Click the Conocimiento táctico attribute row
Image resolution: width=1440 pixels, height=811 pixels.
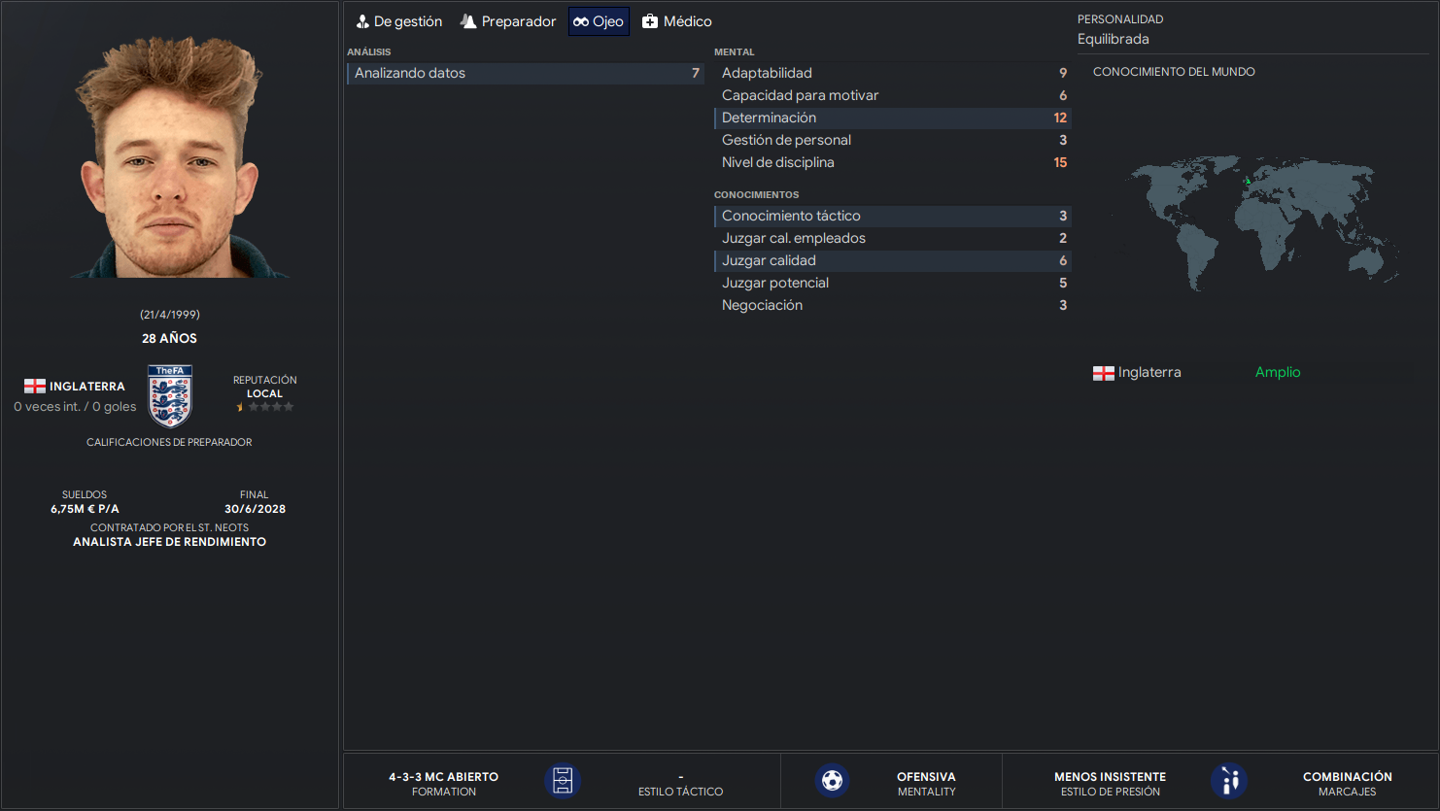pos(892,216)
